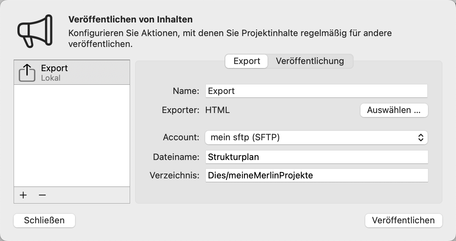The image size is (456, 241).
Task: Click the Account selector chevron arrows
Action: coord(422,138)
